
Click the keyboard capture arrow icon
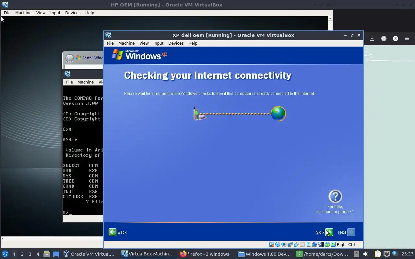tap(333, 244)
